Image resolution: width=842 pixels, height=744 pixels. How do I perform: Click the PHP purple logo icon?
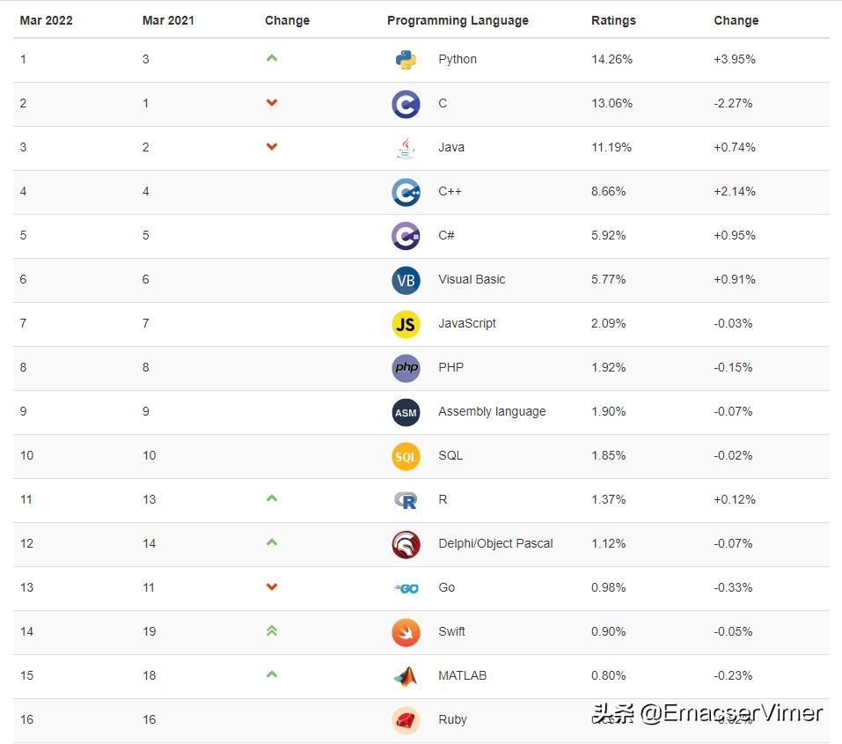[406, 368]
